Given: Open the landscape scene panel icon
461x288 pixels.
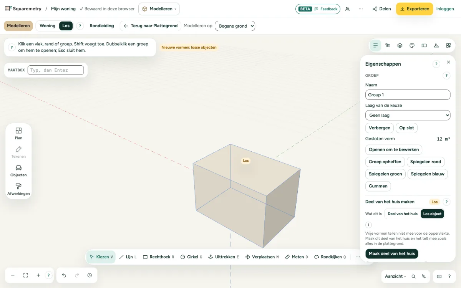Looking at the screenshot, I should [436, 45].
